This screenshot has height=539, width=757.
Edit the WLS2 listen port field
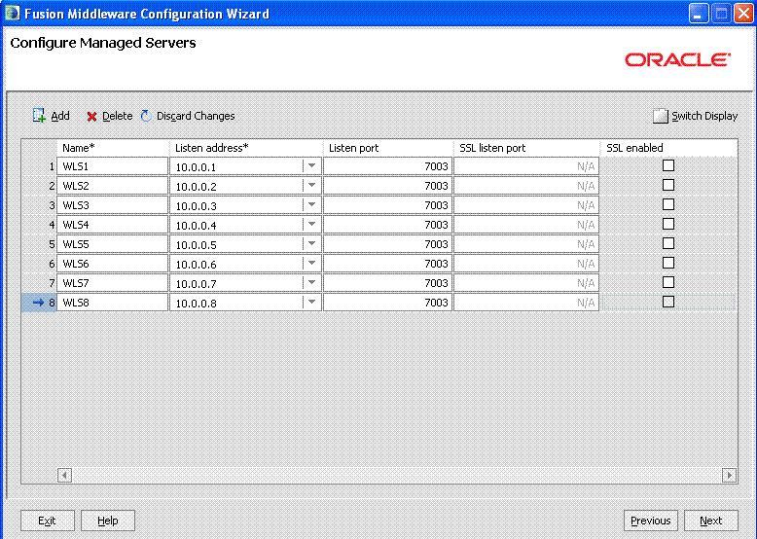point(387,185)
